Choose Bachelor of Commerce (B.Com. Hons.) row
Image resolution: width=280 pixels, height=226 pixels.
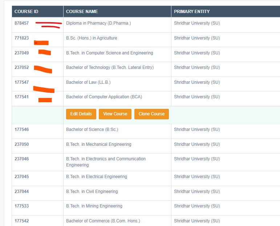click(x=103, y=221)
